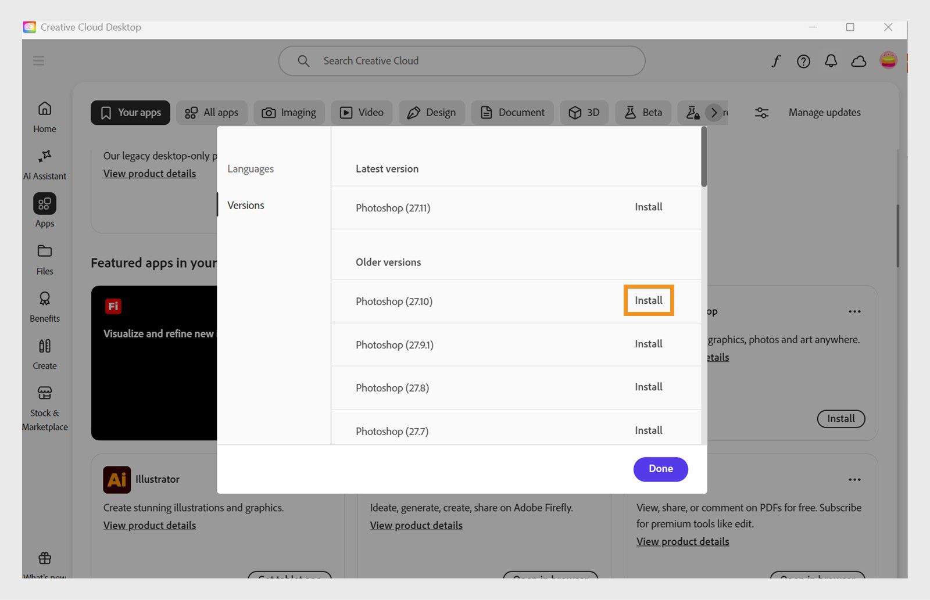Install Photoshop (27.9.1)
The height and width of the screenshot is (600, 930).
click(649, 344)
